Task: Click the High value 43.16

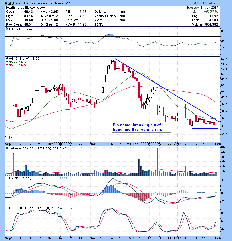Action: 28,16
